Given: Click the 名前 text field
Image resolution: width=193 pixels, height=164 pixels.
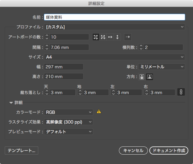Looking at the screenshot, I should 115,17.
